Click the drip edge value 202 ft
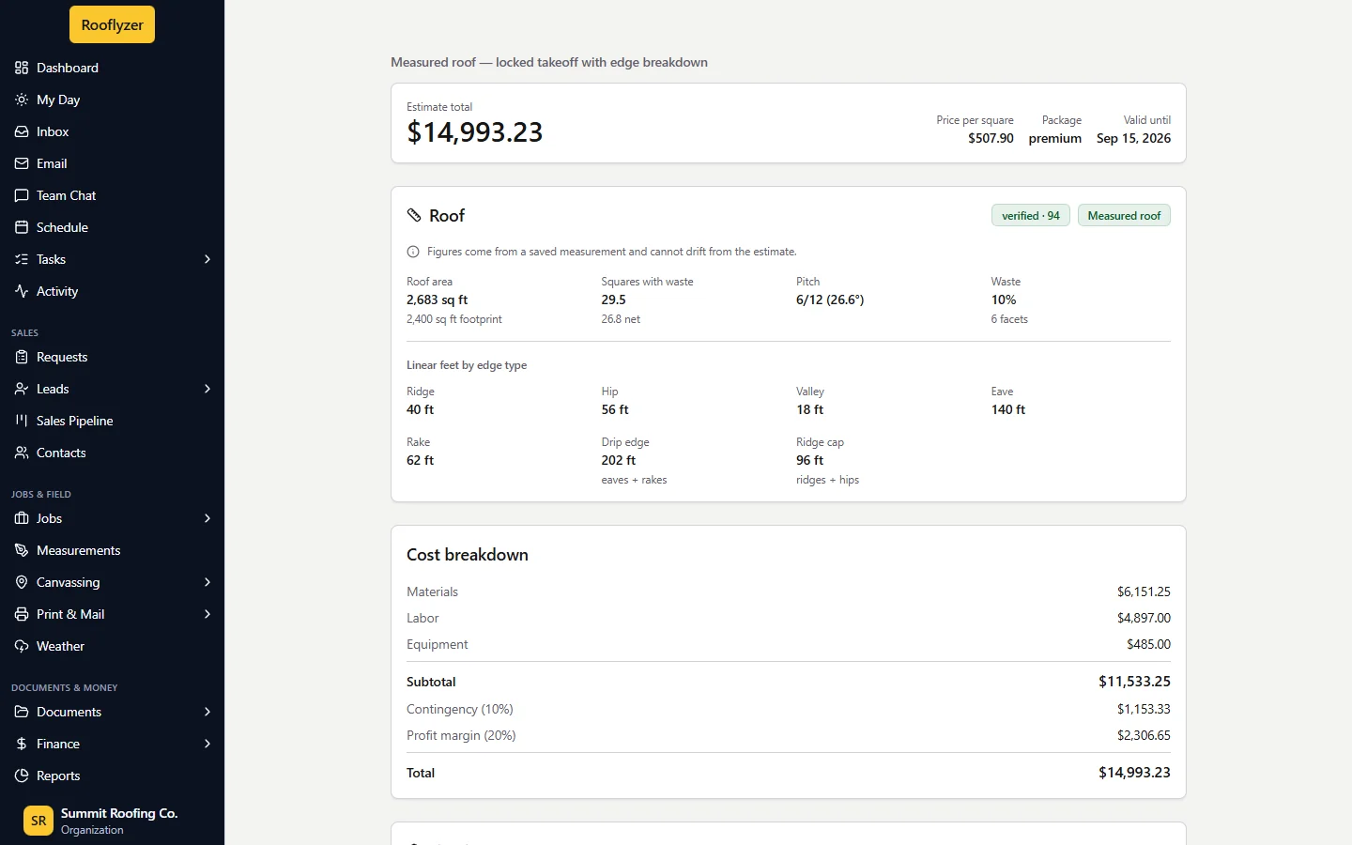Screen dimensions: 1352x845 pyautogui.click(x=619, y=460)
